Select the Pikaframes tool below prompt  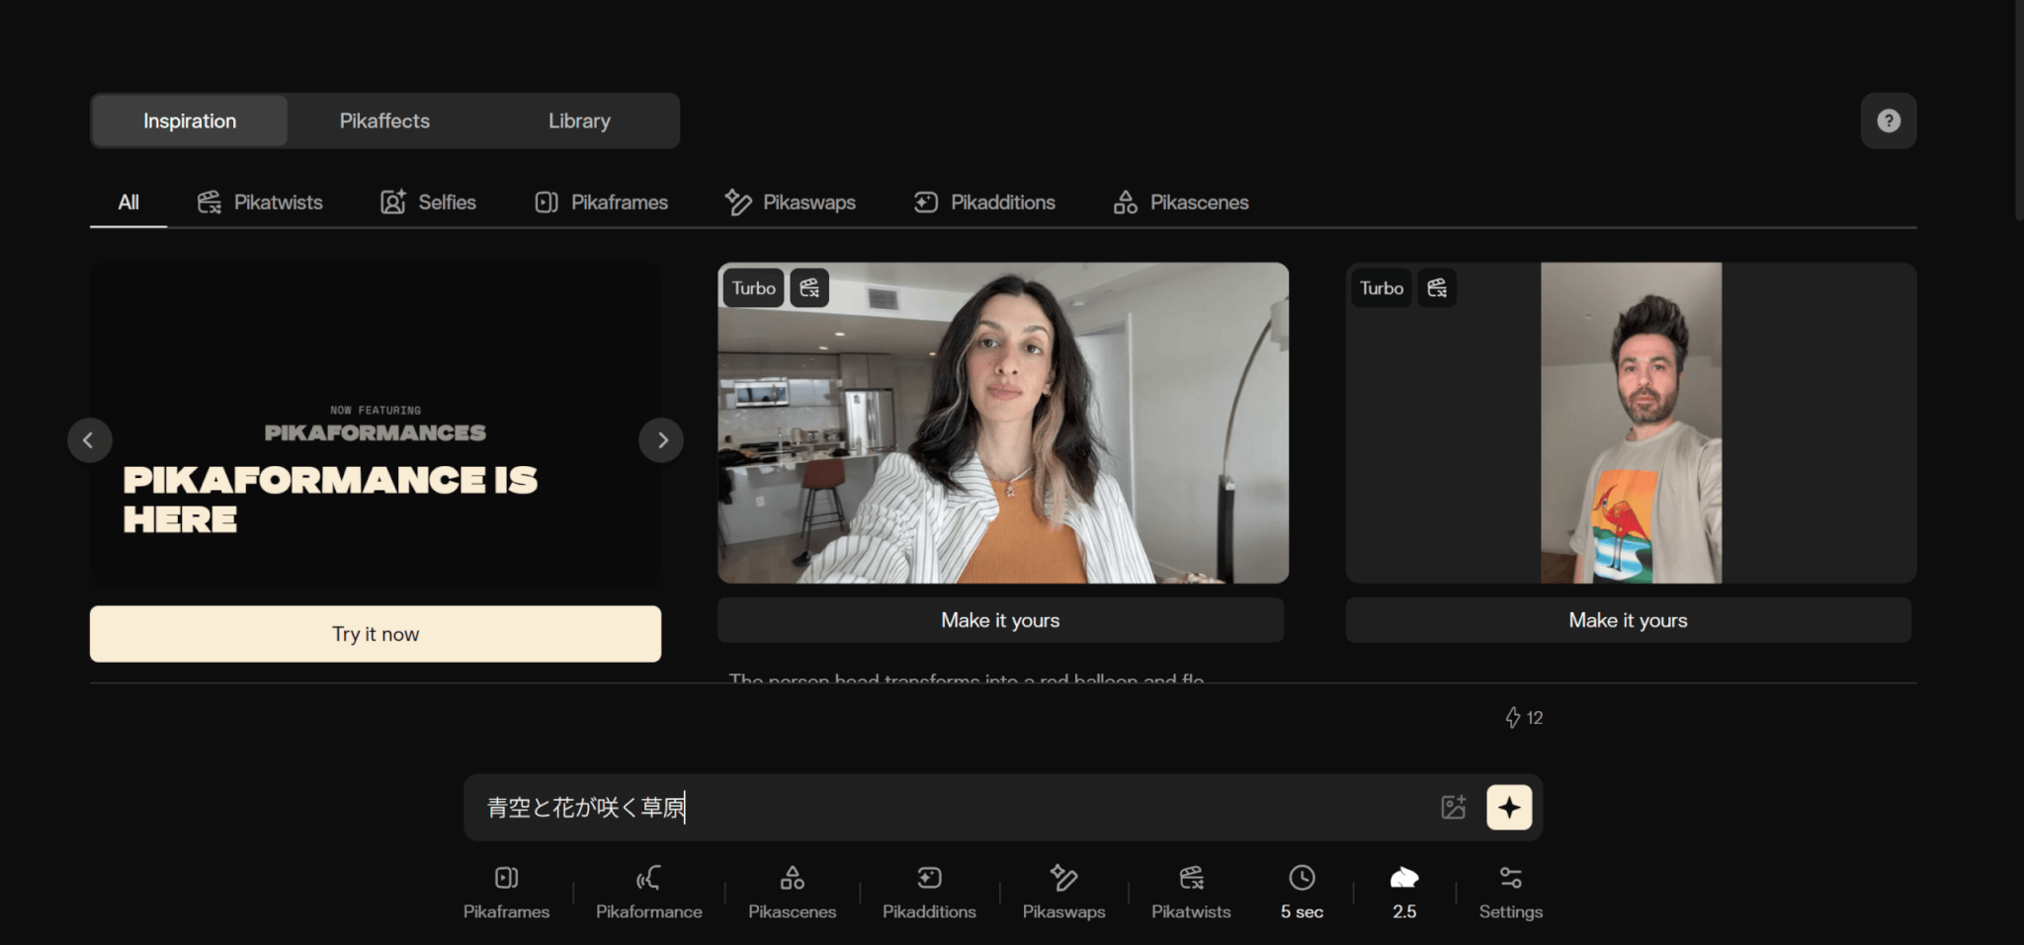506,892
